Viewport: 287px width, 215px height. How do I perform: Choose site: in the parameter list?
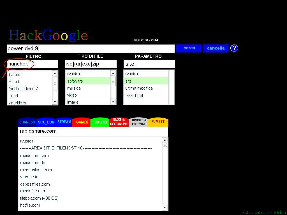pos(146,81)
